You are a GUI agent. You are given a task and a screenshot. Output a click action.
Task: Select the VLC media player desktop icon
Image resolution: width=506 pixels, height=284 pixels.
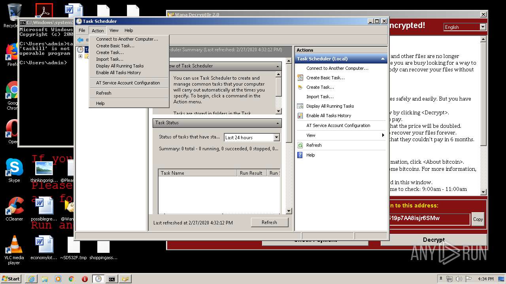14,250
